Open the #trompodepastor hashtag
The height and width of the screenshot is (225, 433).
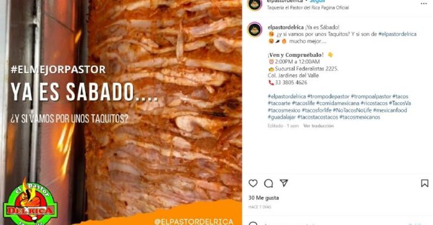328,97
